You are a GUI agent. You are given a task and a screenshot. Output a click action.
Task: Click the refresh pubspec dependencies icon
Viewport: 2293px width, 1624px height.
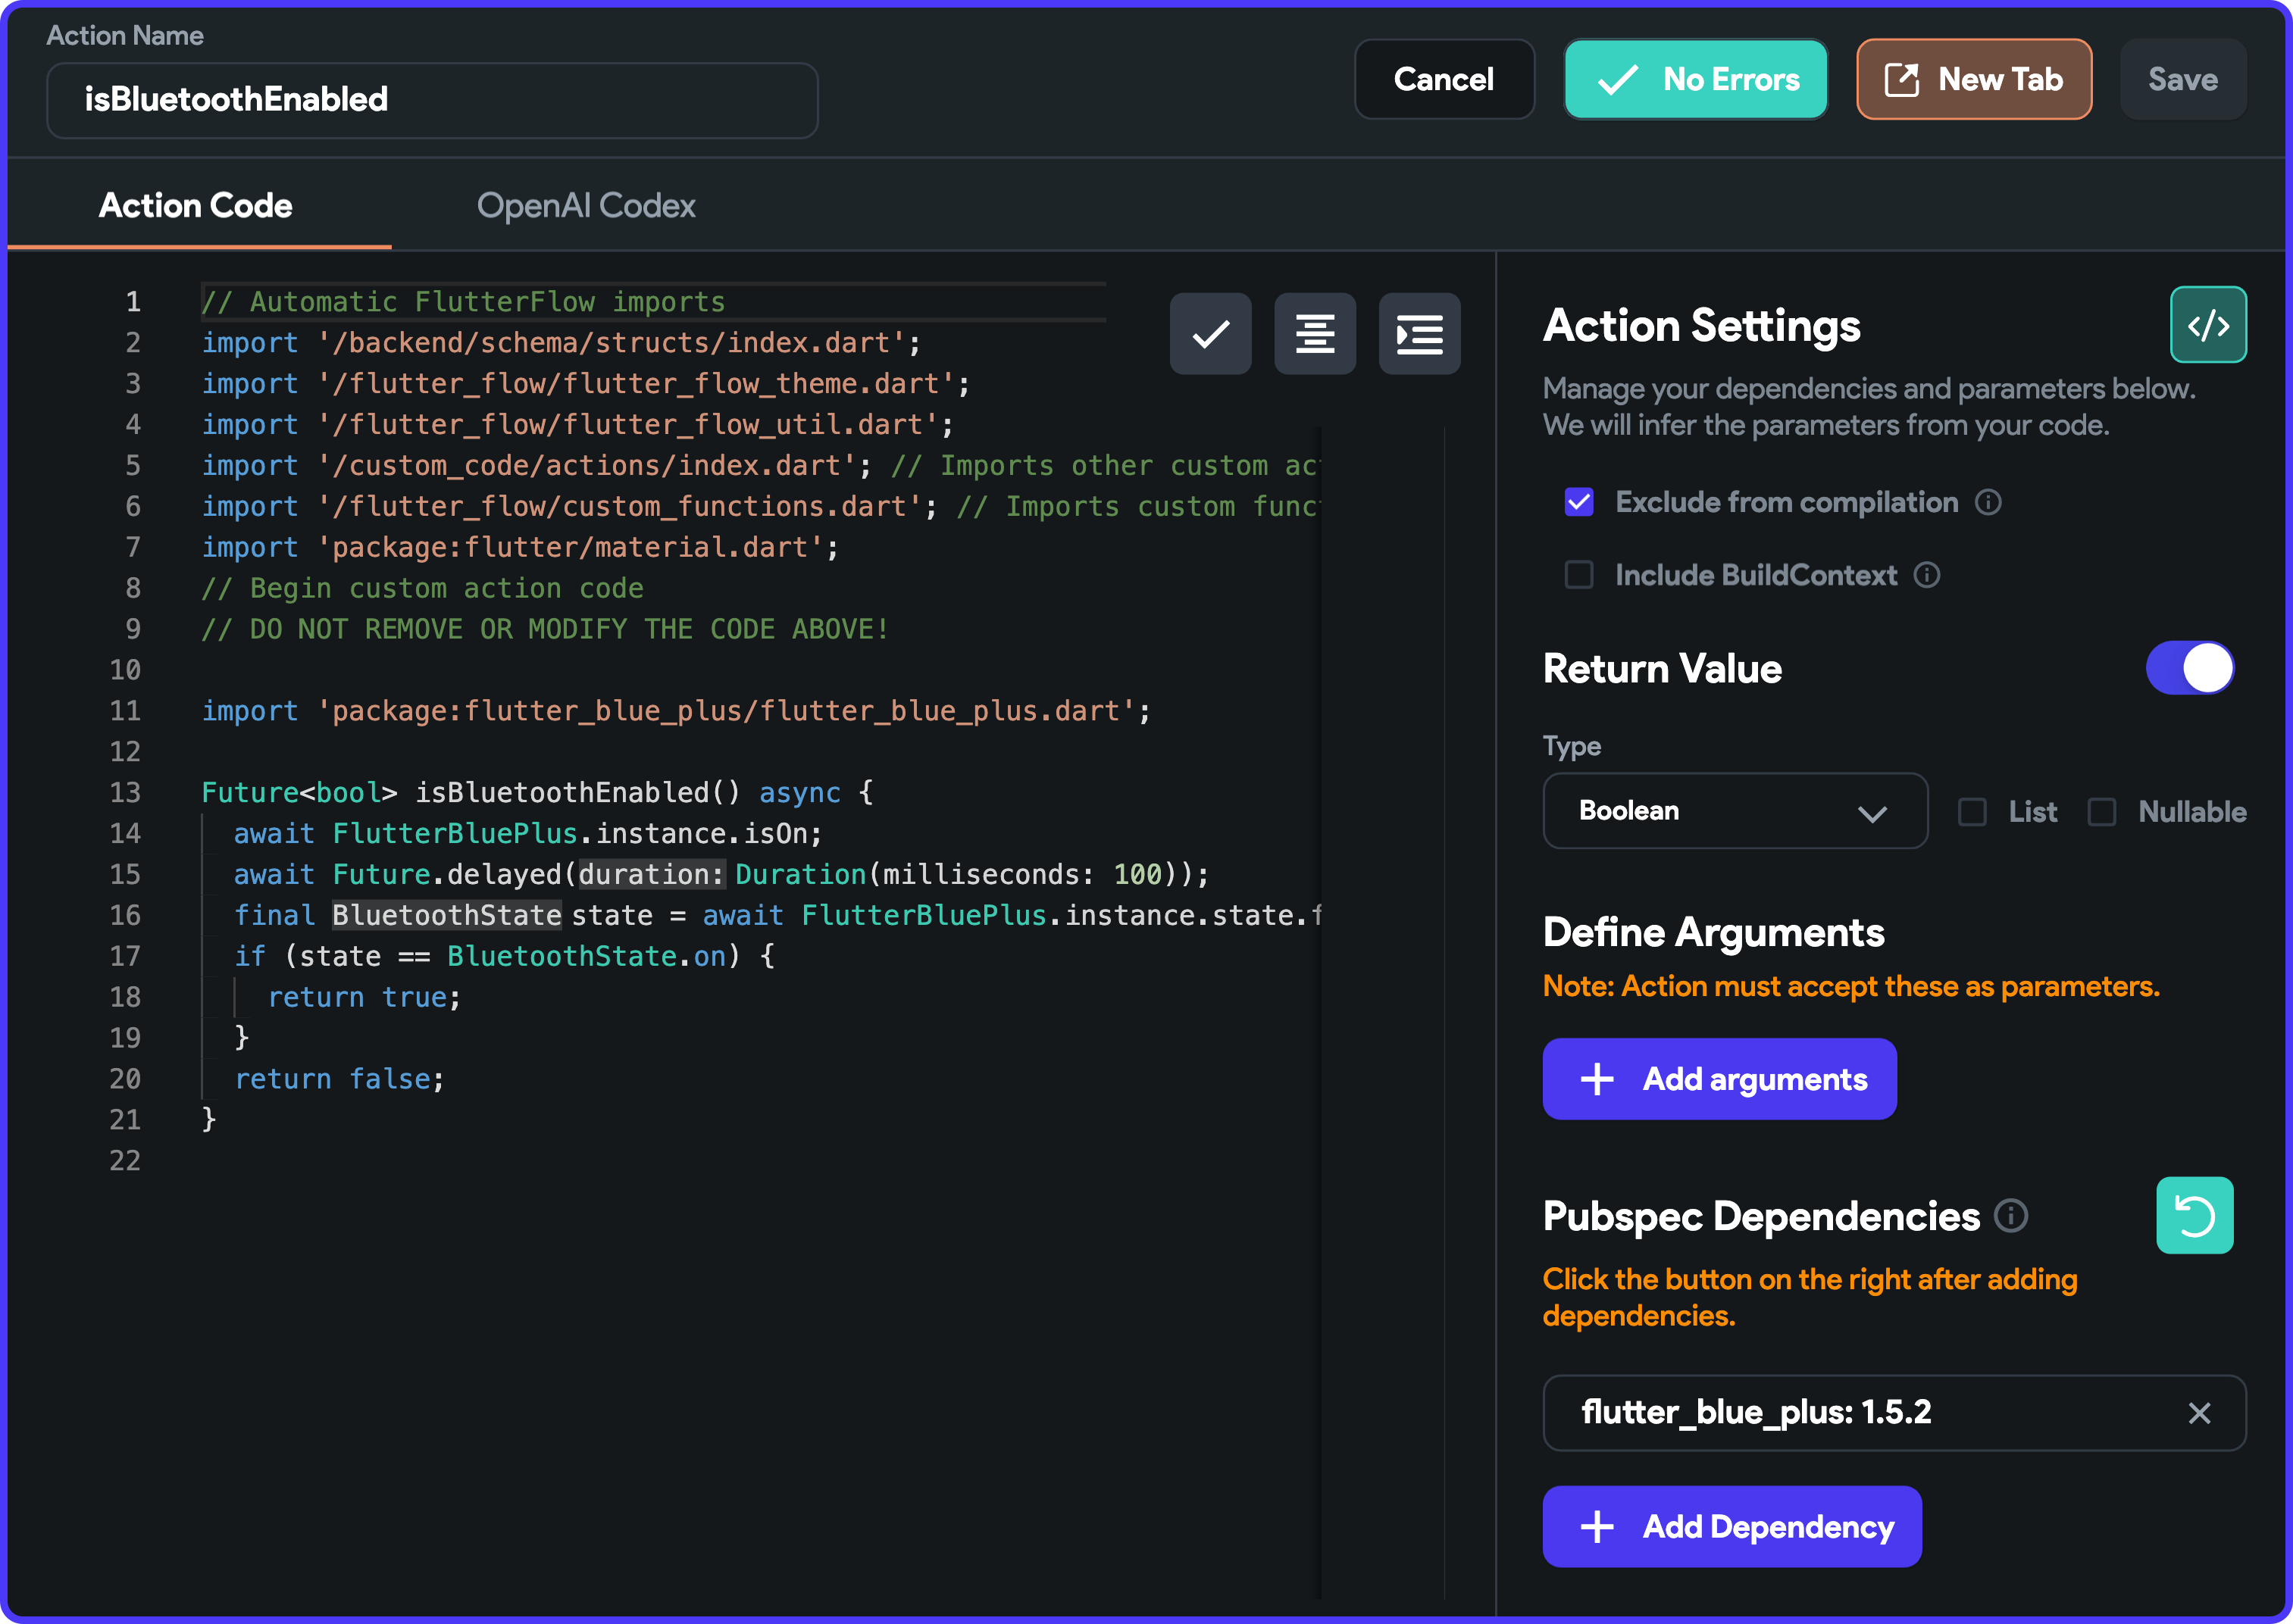(x=2193, y=1215)
